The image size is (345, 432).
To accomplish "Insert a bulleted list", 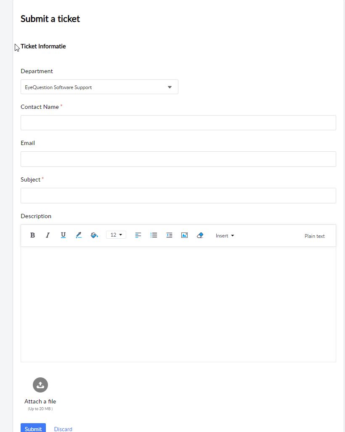I will pyautogui.click(x=154, y=235).
